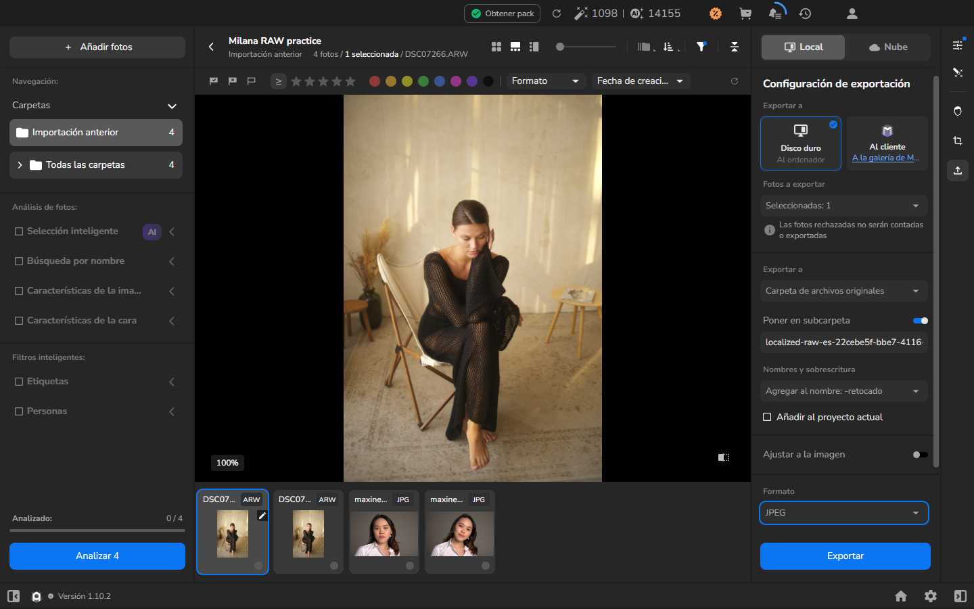Click the thumbnail size slider
974x609 pixels.
click(586, 47)
